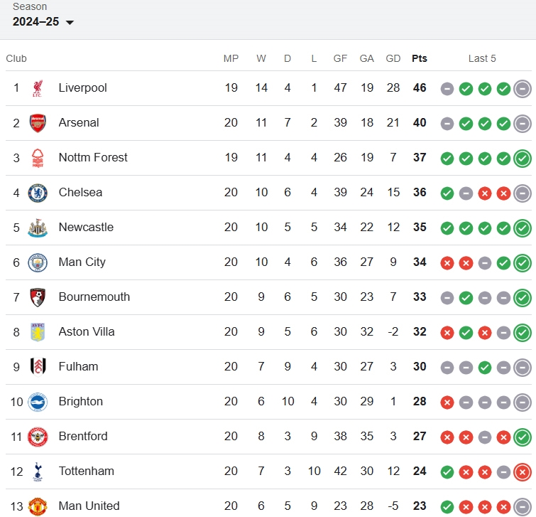Click the Chelsea club badge icon

38,193
